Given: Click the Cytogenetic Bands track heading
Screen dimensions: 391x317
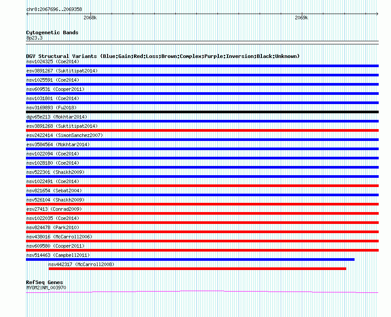Looking at the screenshot, I should tap(52, 32).
